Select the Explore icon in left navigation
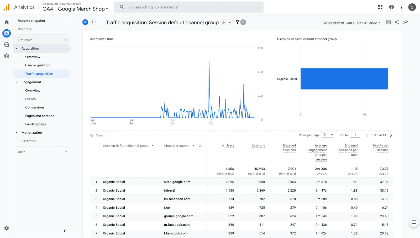420x238 pixels. (6, 45)
